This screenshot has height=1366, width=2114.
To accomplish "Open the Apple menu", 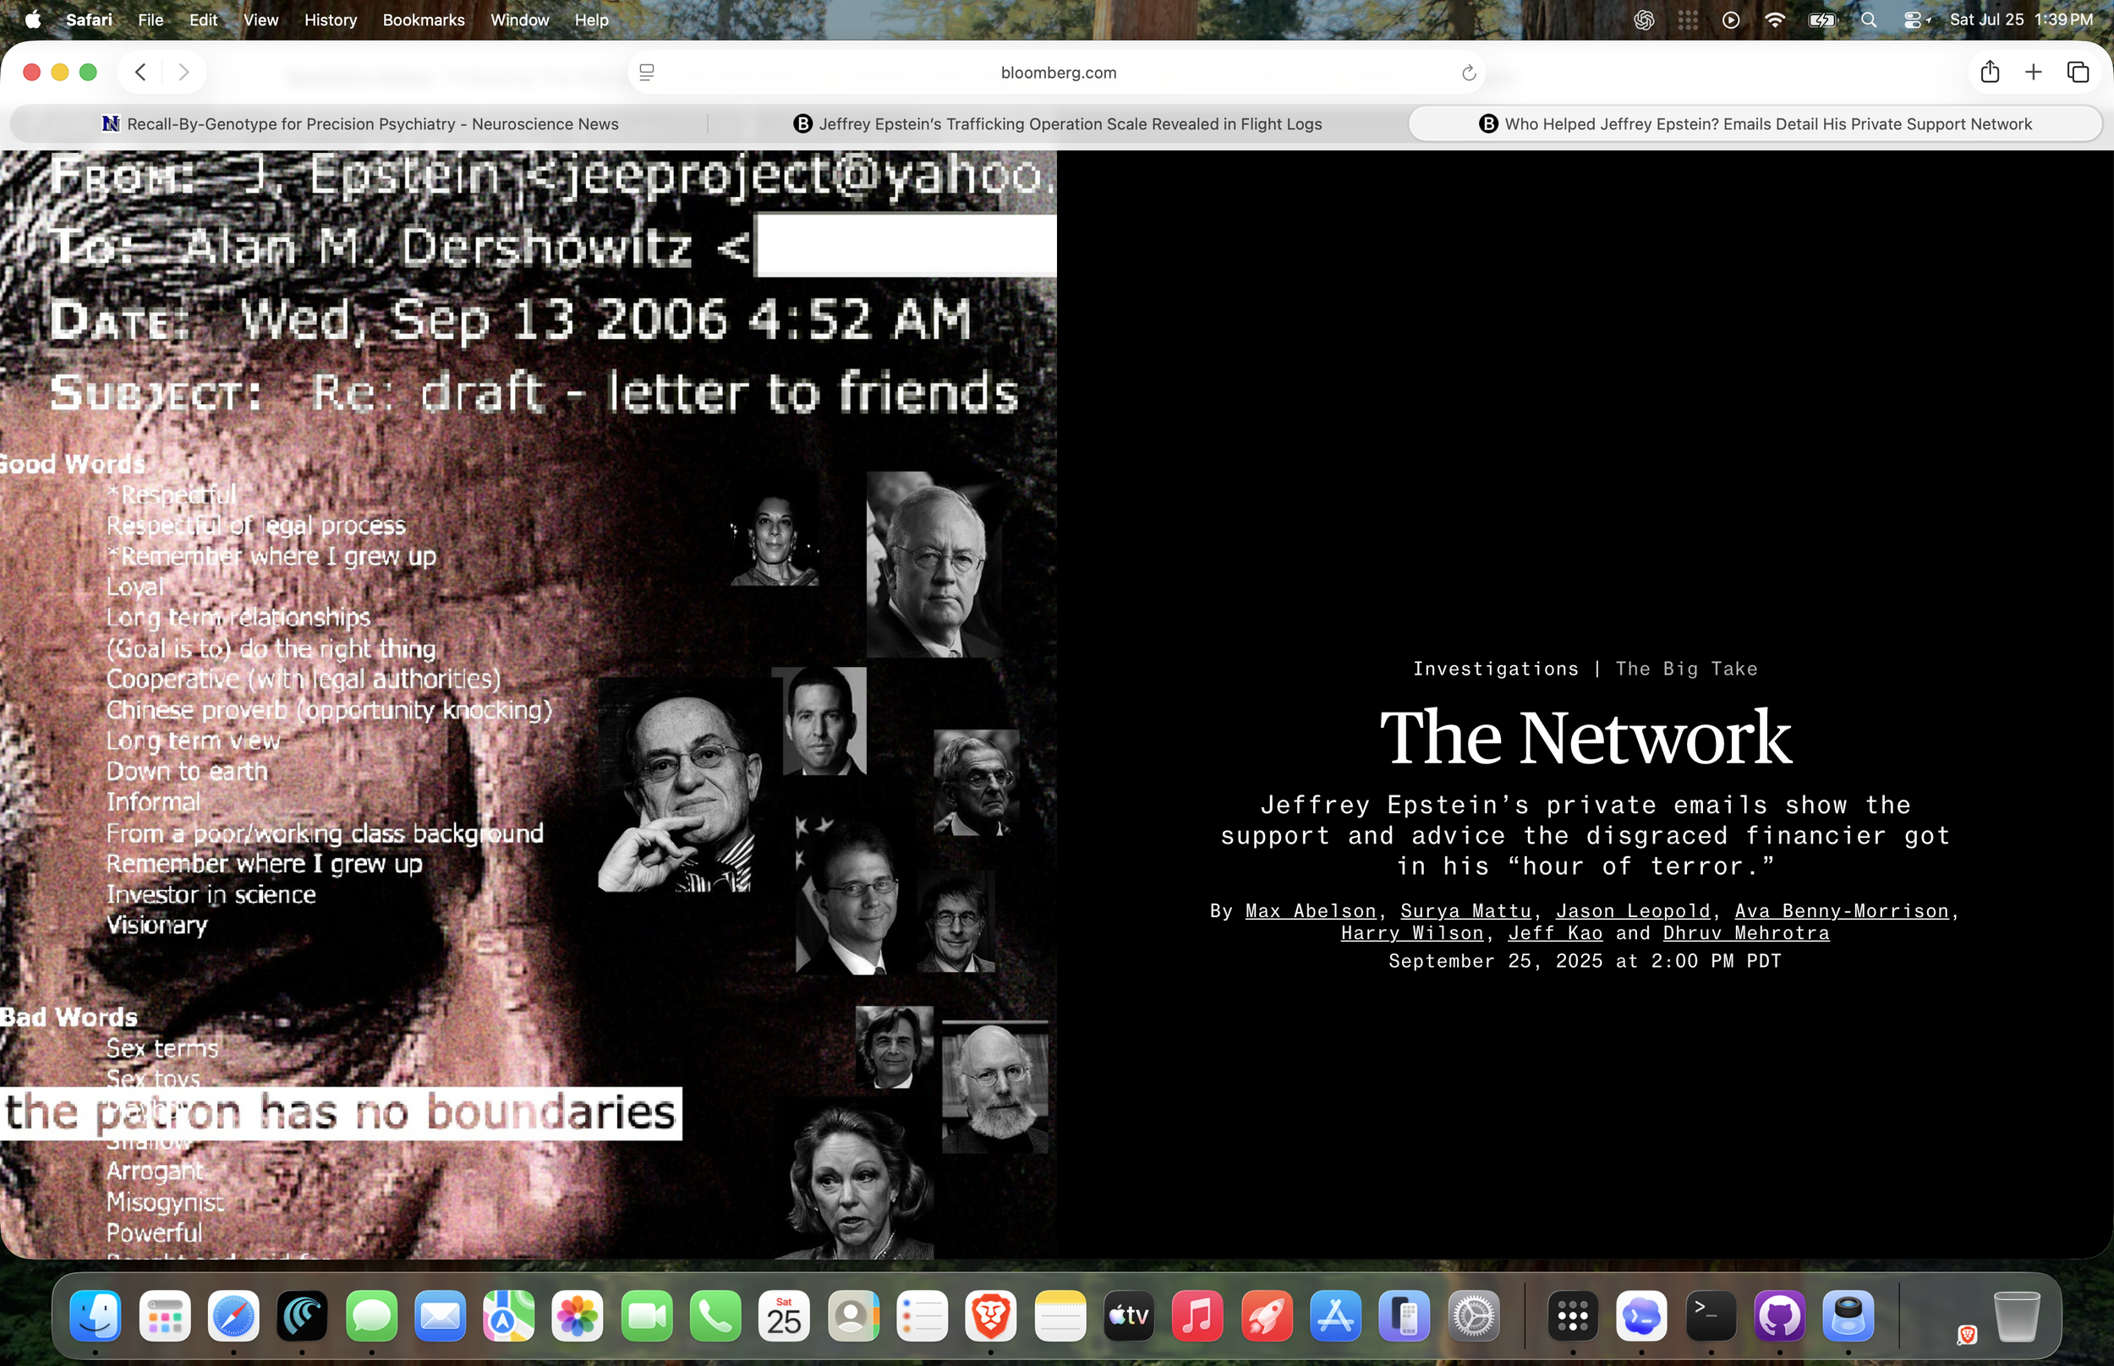I will (x=33, y=19).
